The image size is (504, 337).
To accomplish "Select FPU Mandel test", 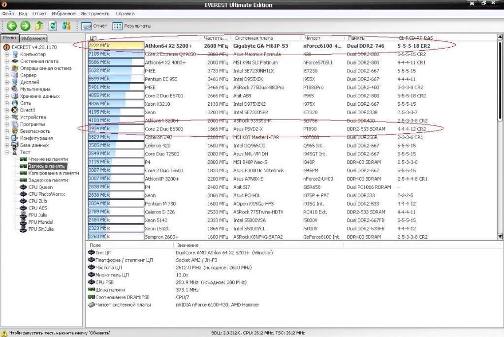I will pyautogui.click(x=41, y=222).
